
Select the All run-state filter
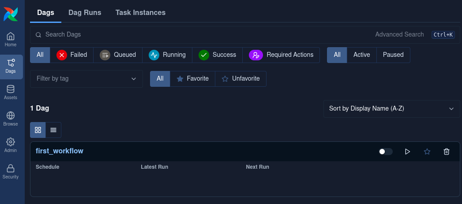pyautogui.click(x=40, y=55)
